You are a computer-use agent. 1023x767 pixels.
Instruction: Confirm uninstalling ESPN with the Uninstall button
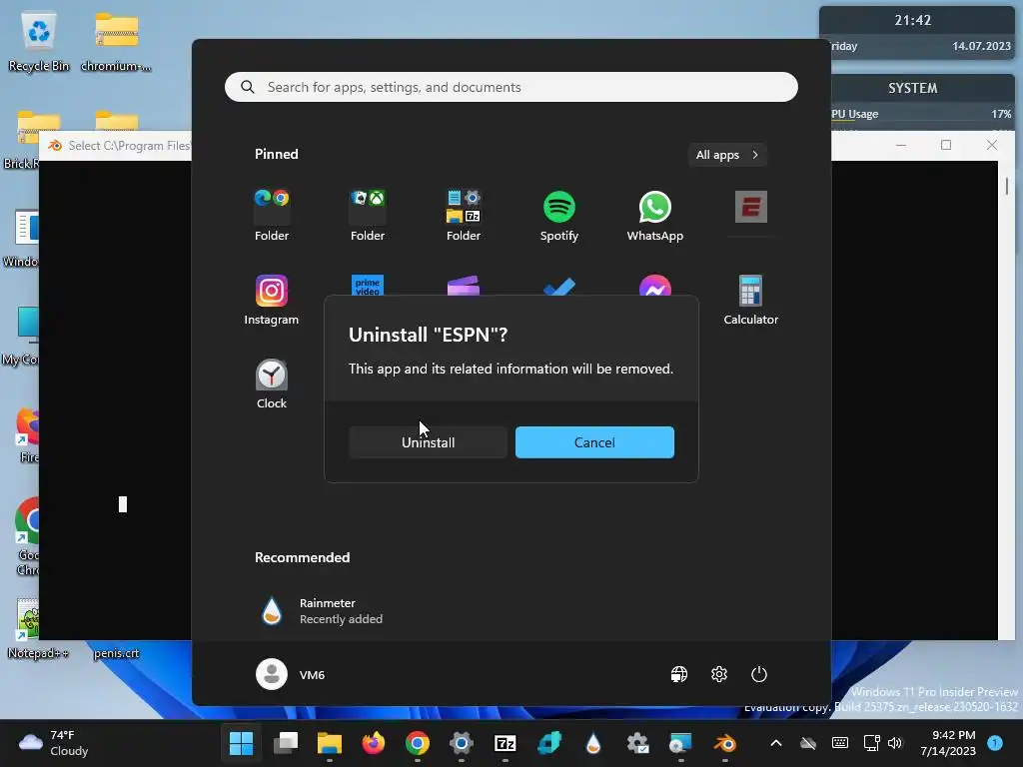pyautogui.click(x=428, y=442)
